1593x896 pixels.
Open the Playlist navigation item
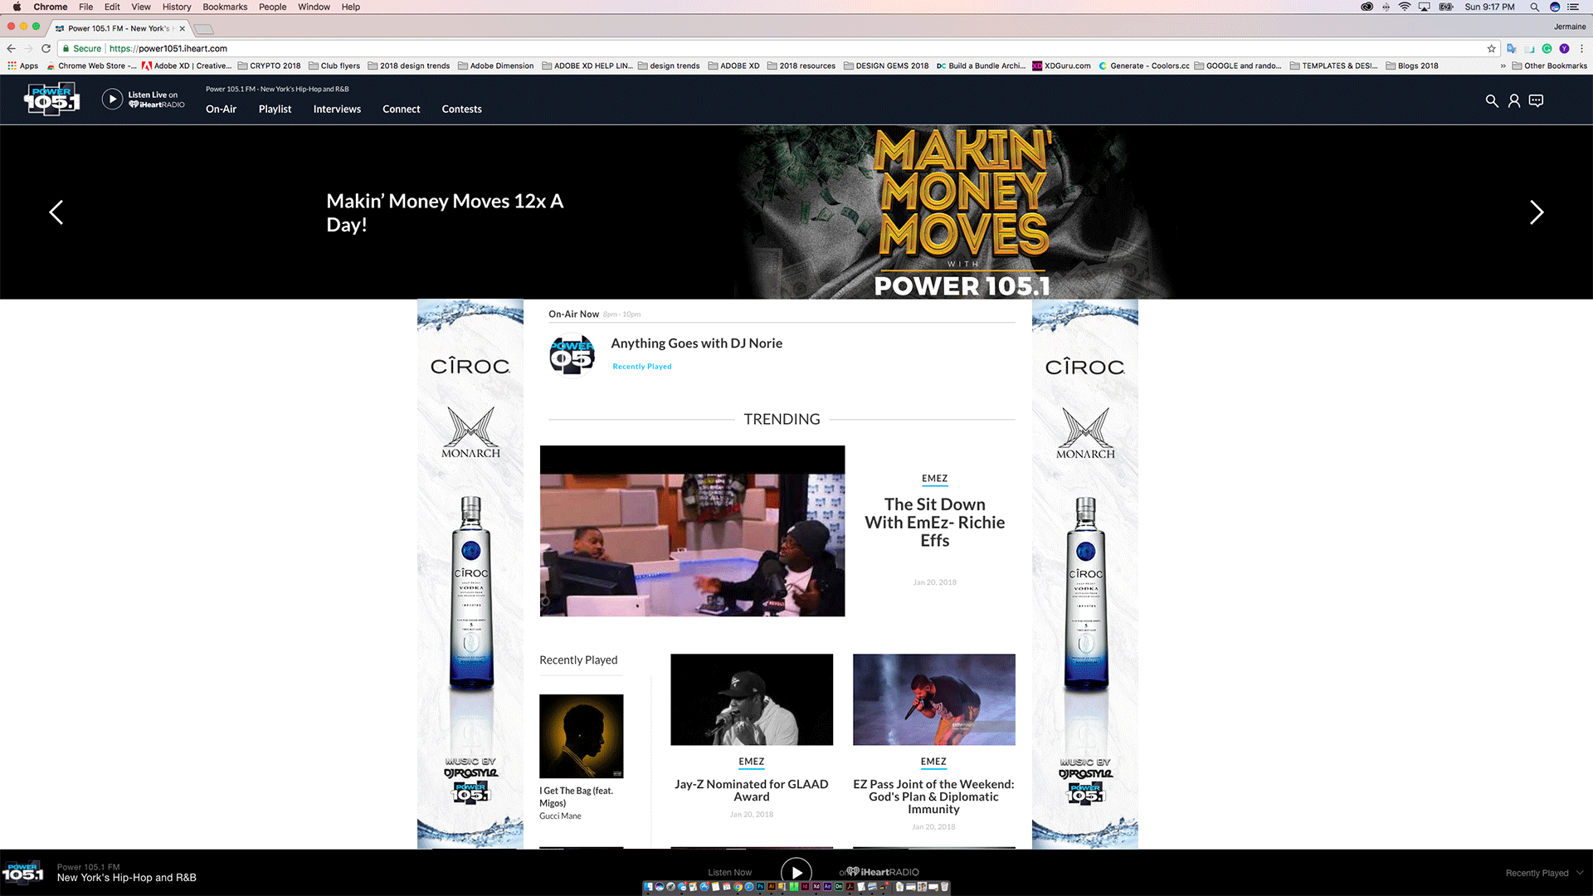coord(275,110)
